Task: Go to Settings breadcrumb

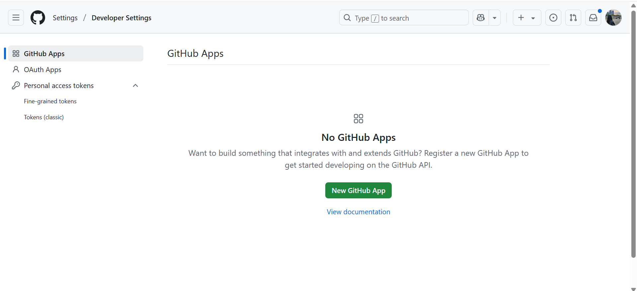Action: [65, 18]
